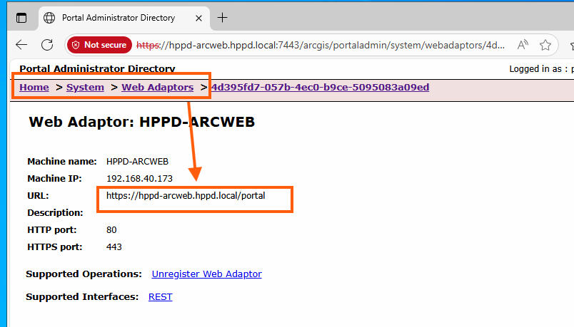Click the web adaptor ID breadcrumb link
This screenshot has width=574, height=327.
point(320,88)
